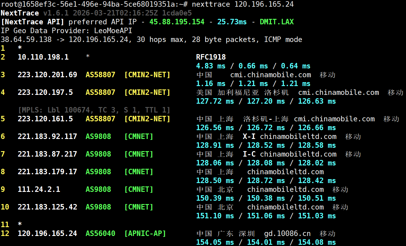Click the preferred API IP 45.88.195.154

tap(177, 22)
